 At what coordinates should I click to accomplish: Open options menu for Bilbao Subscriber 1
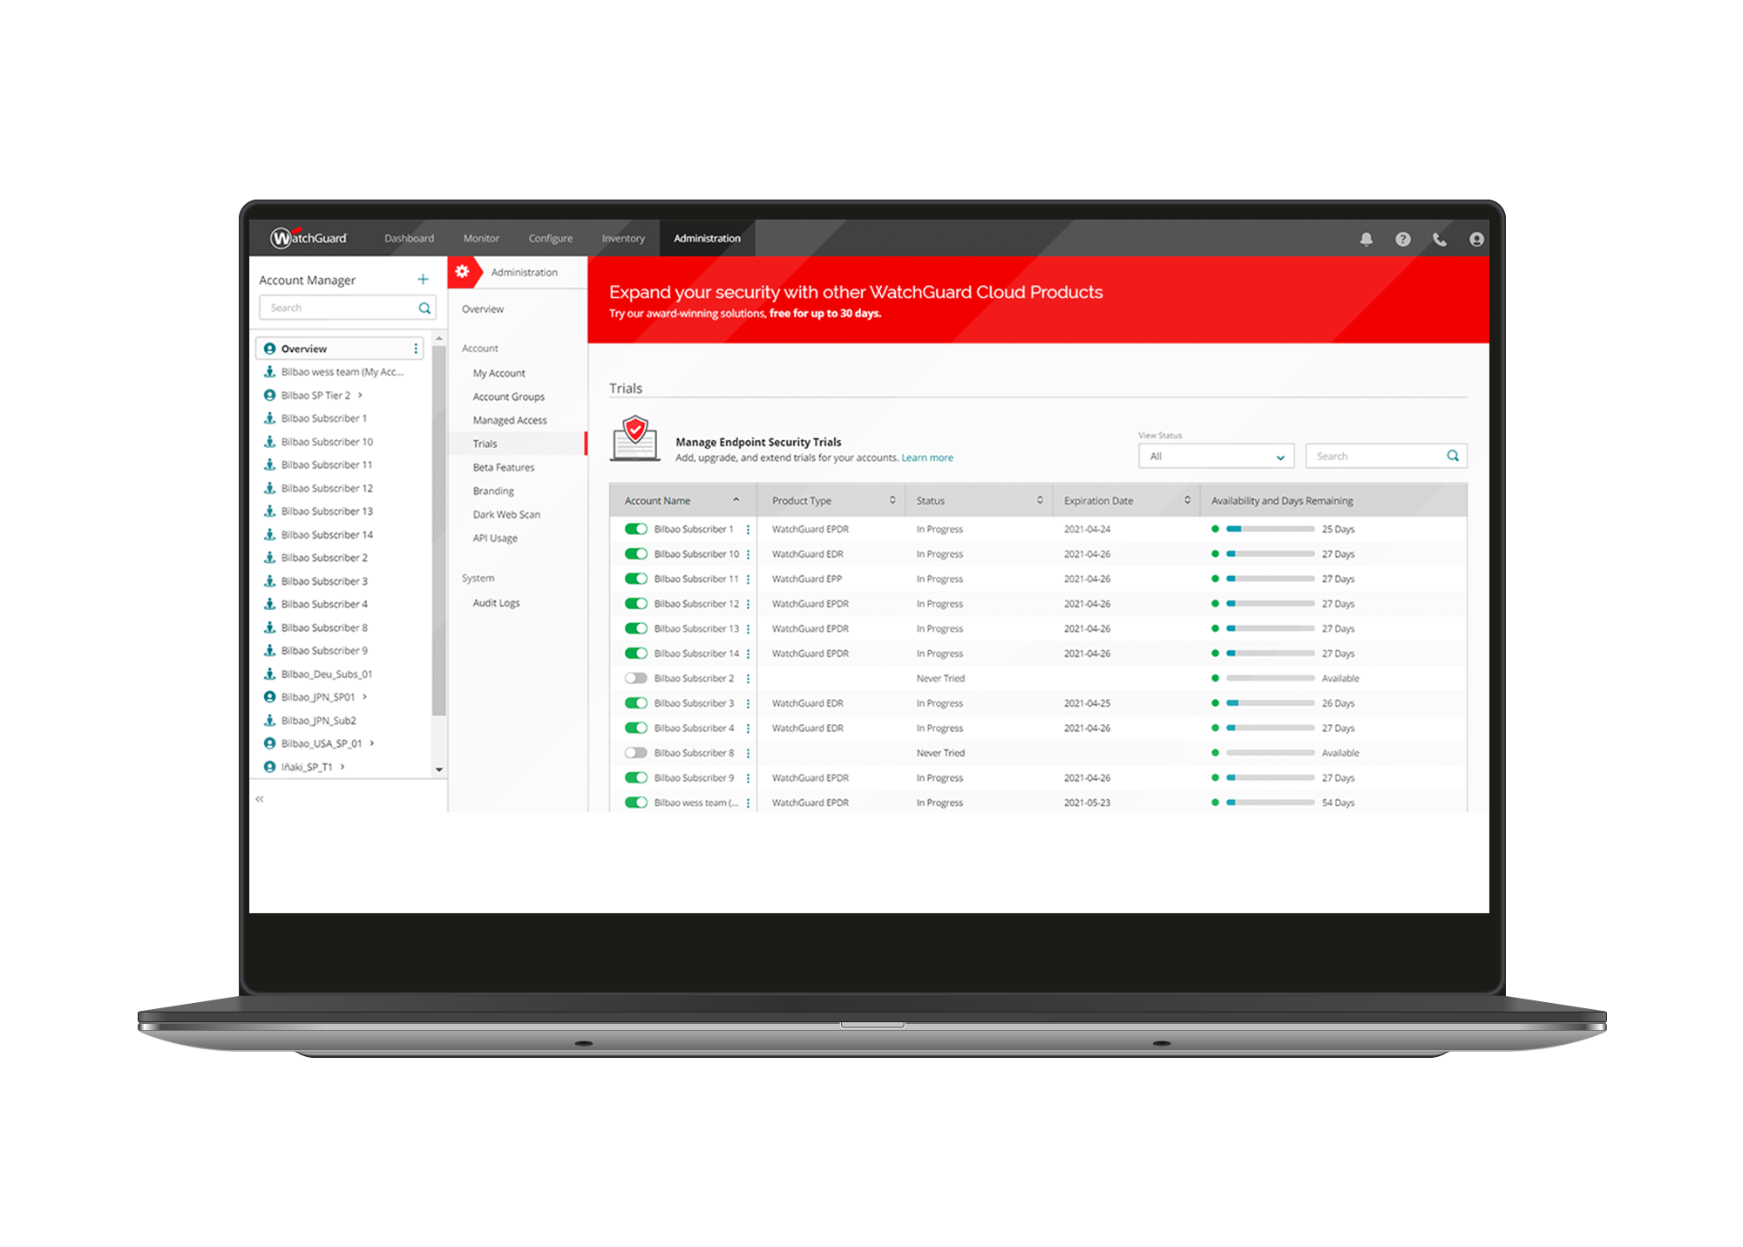(748, 529)
